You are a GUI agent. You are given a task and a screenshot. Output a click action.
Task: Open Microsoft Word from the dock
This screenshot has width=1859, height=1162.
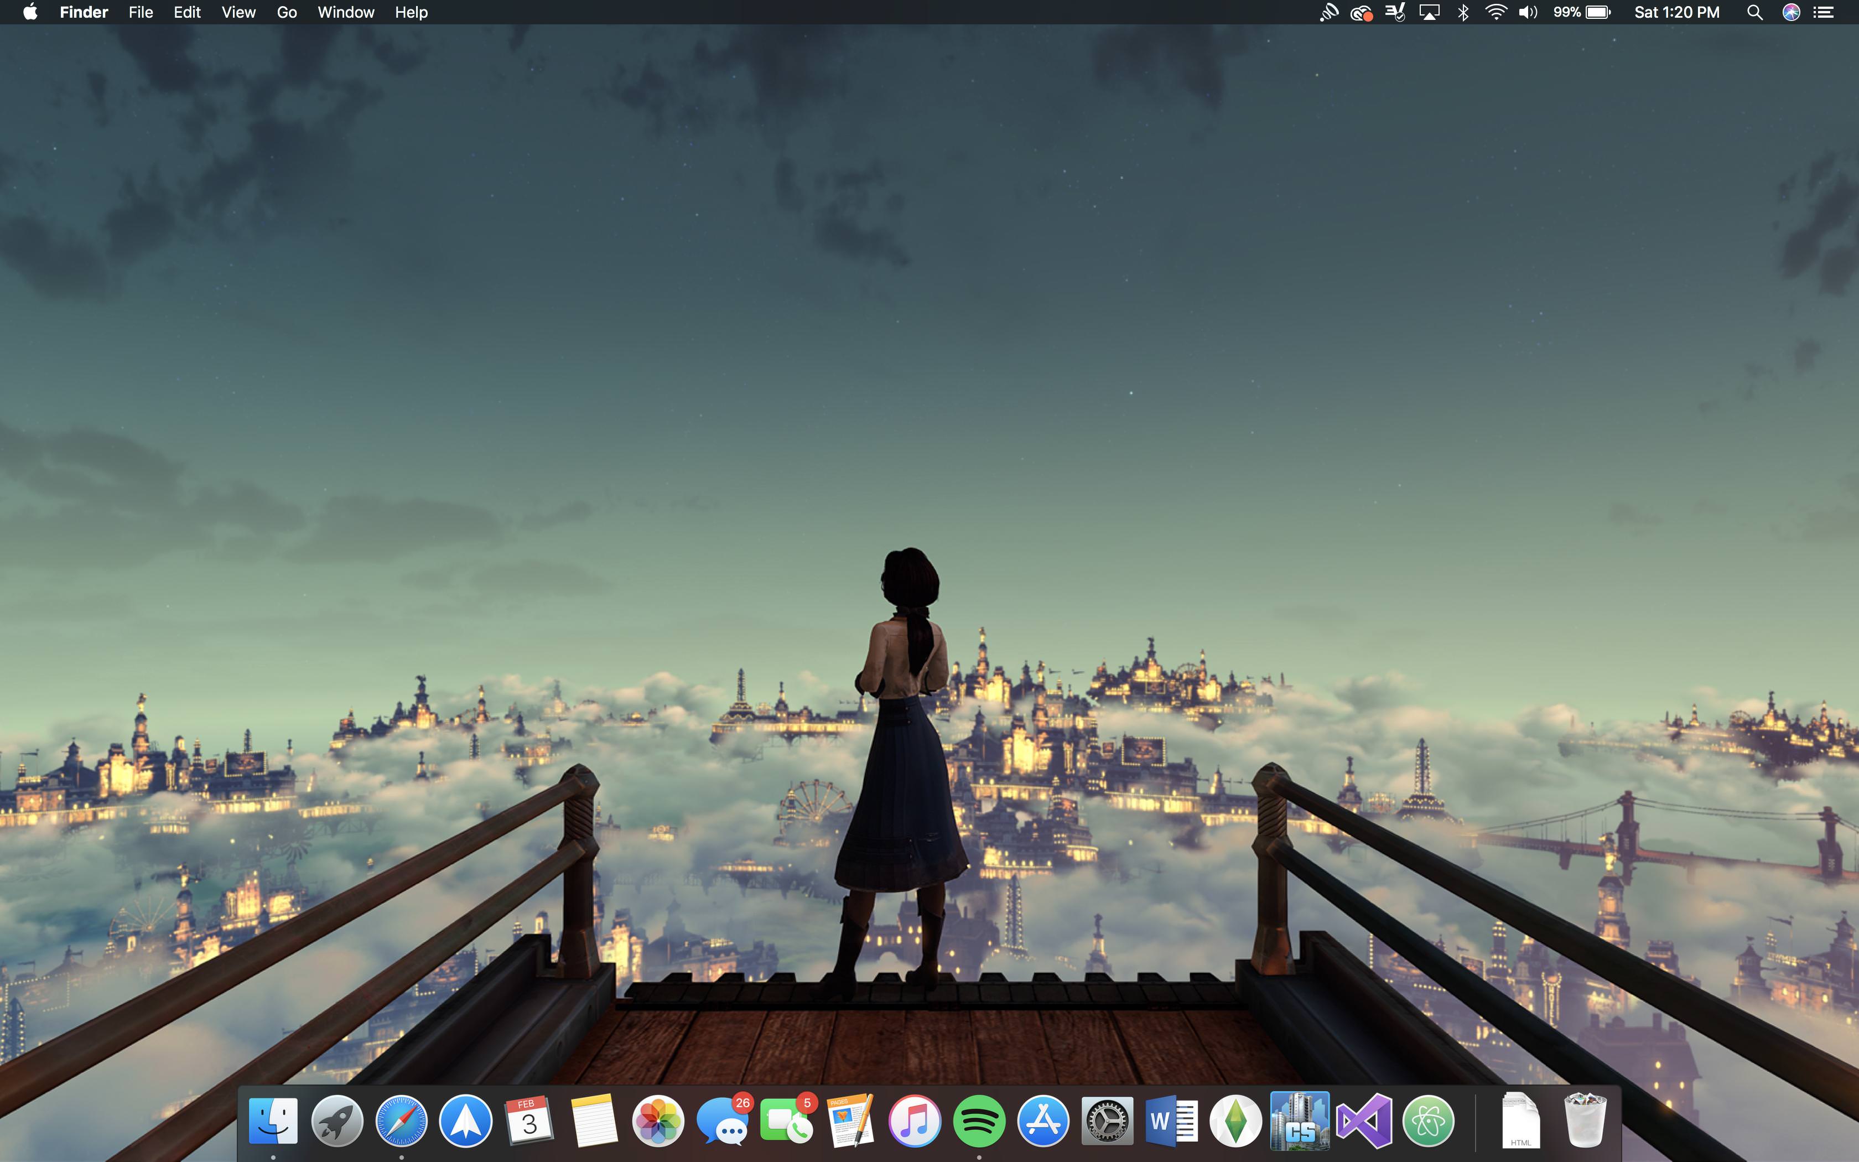click(x=1171, y=1121)
